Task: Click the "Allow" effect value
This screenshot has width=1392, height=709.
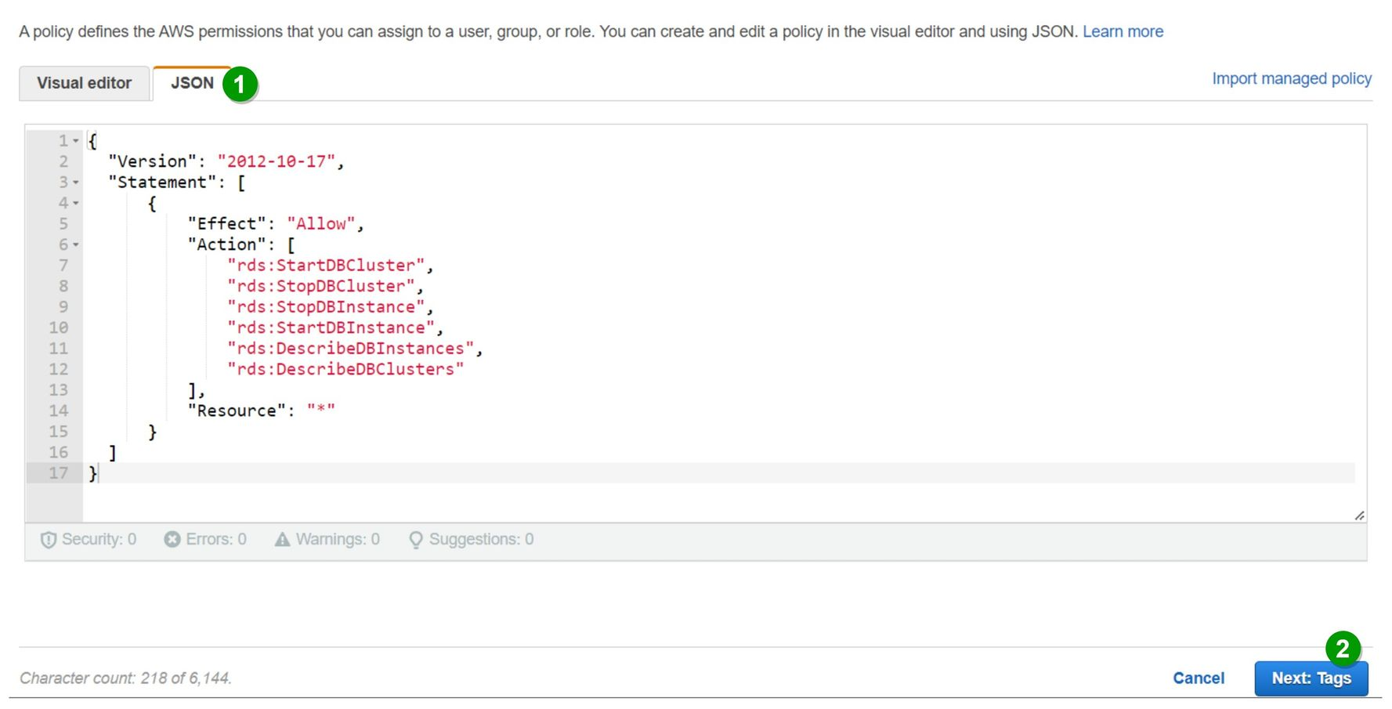Action: point(321,224)
